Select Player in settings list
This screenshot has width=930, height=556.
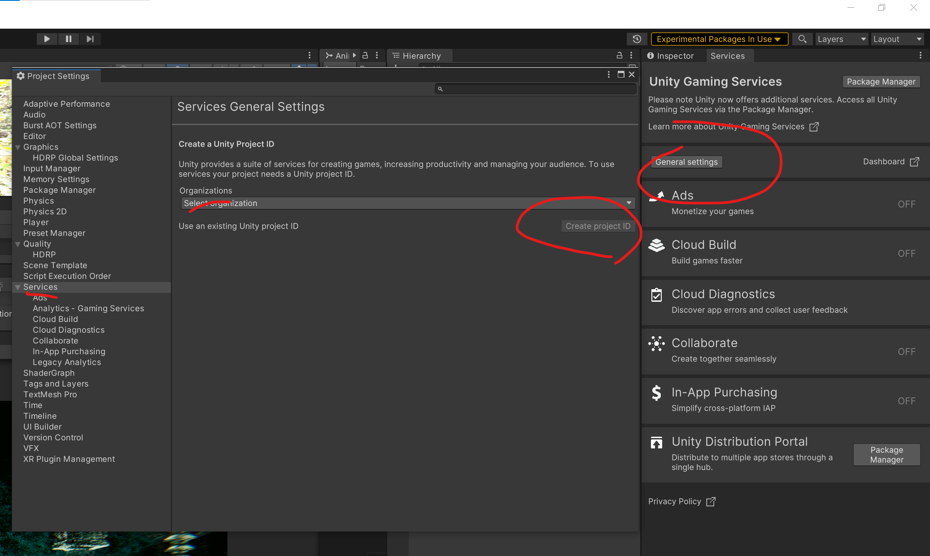click(36, 222)
